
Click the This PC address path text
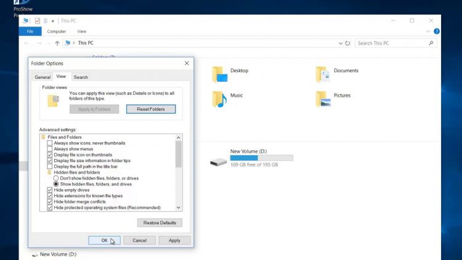click(86, 43)
